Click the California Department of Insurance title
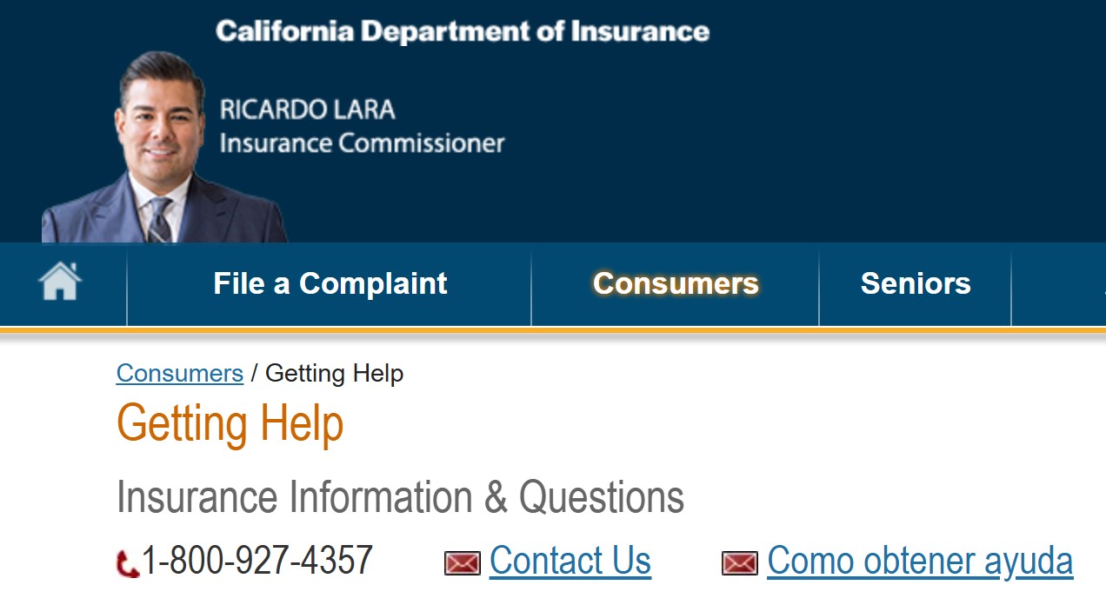 [x=463, y=32]
